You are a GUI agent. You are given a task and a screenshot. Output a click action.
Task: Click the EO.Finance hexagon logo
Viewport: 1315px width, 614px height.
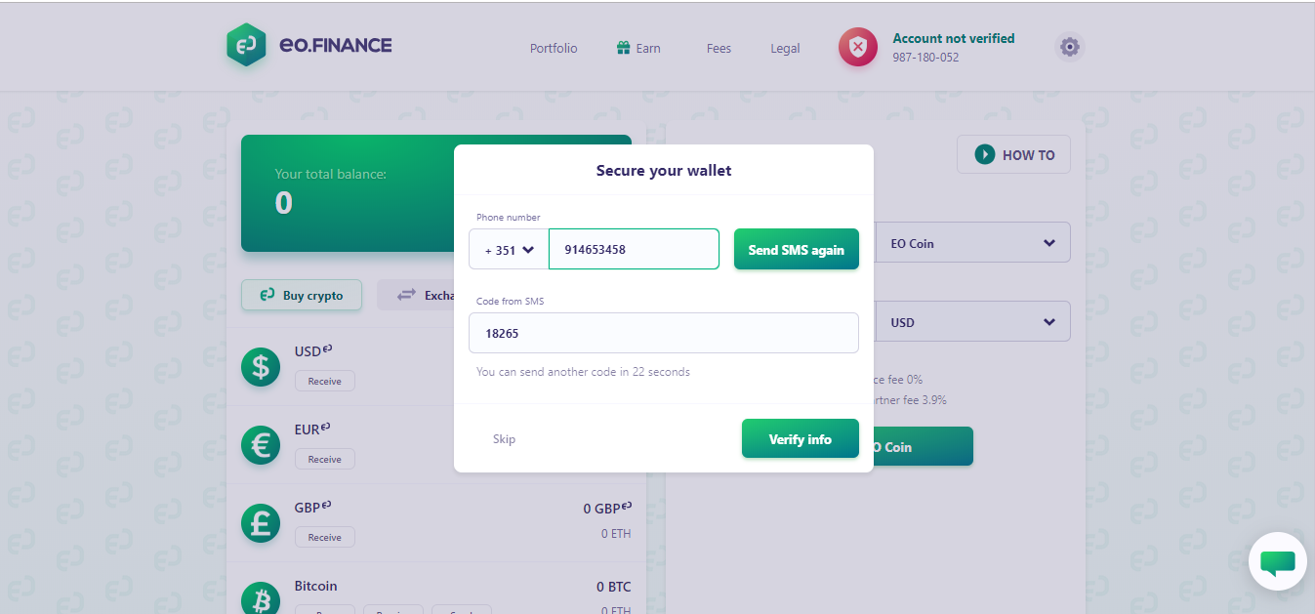pyautogui.click(x=246, y=45)
